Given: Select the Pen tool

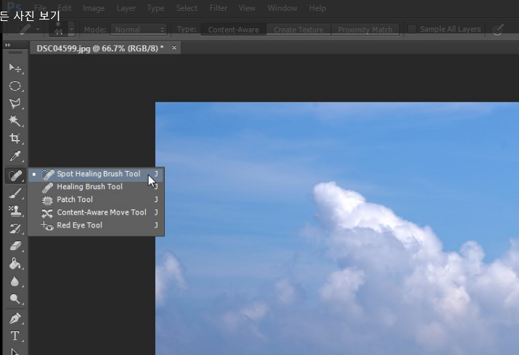Looking at the screenshot, I should [15, 318].
